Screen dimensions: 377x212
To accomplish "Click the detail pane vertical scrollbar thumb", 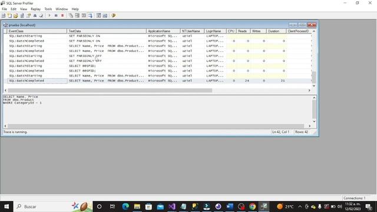I will 314,109.
